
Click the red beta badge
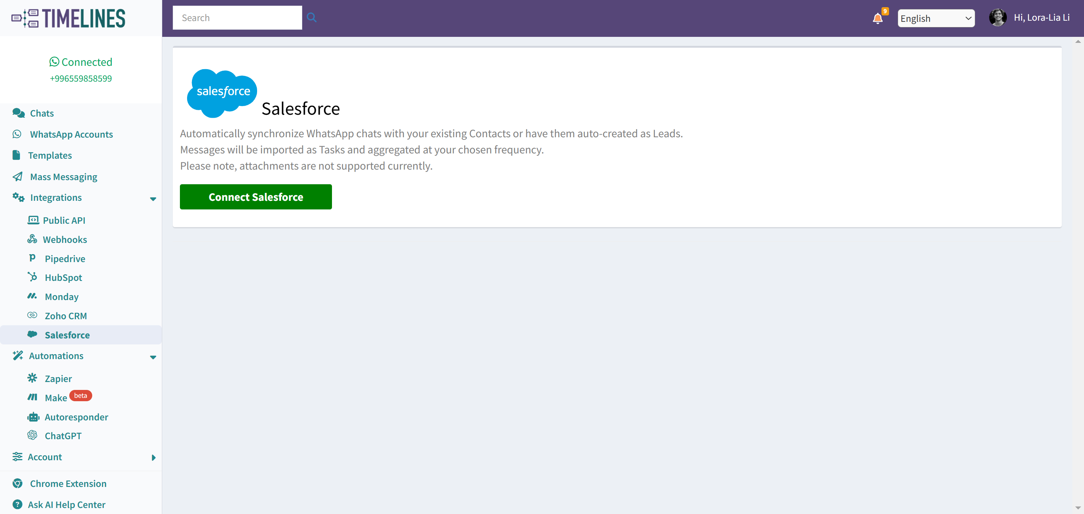click(81, 396)
